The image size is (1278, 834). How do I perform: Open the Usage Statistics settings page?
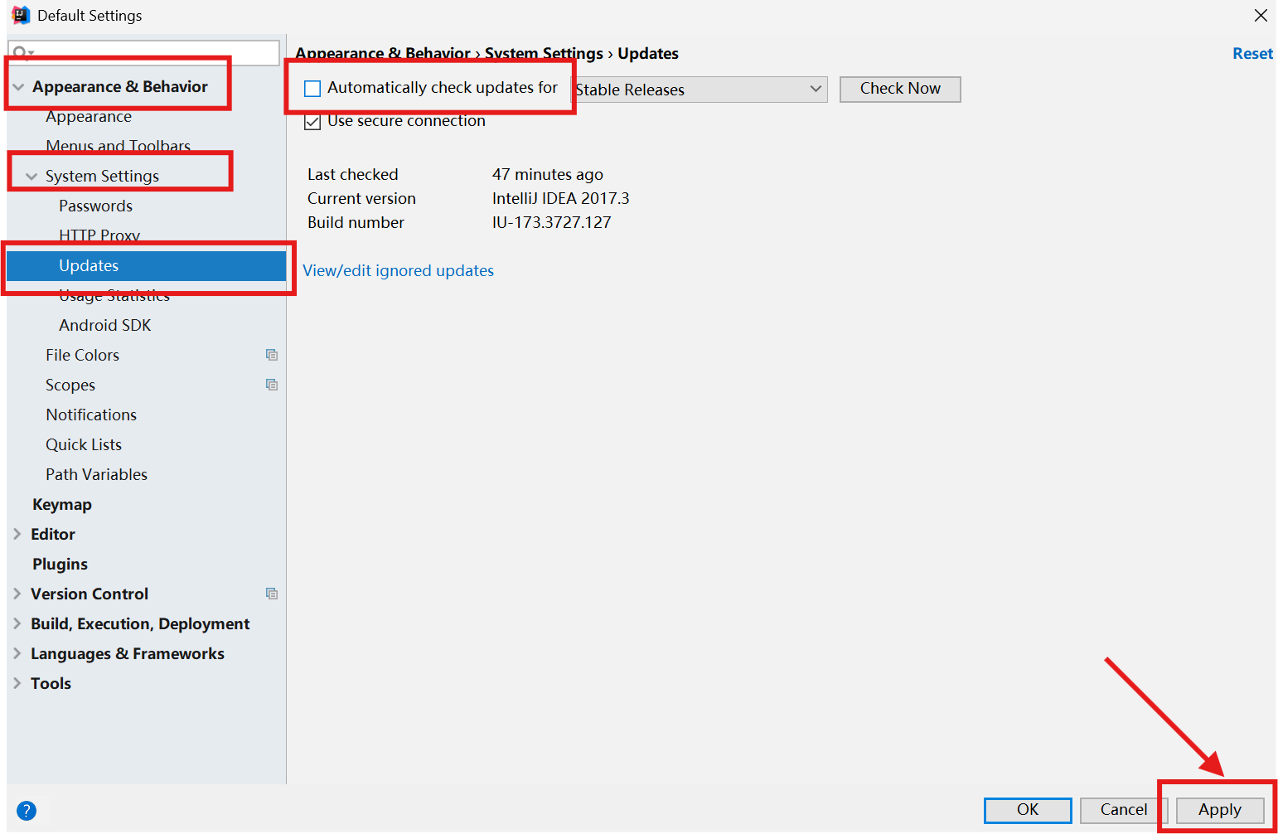pos(114,295)
